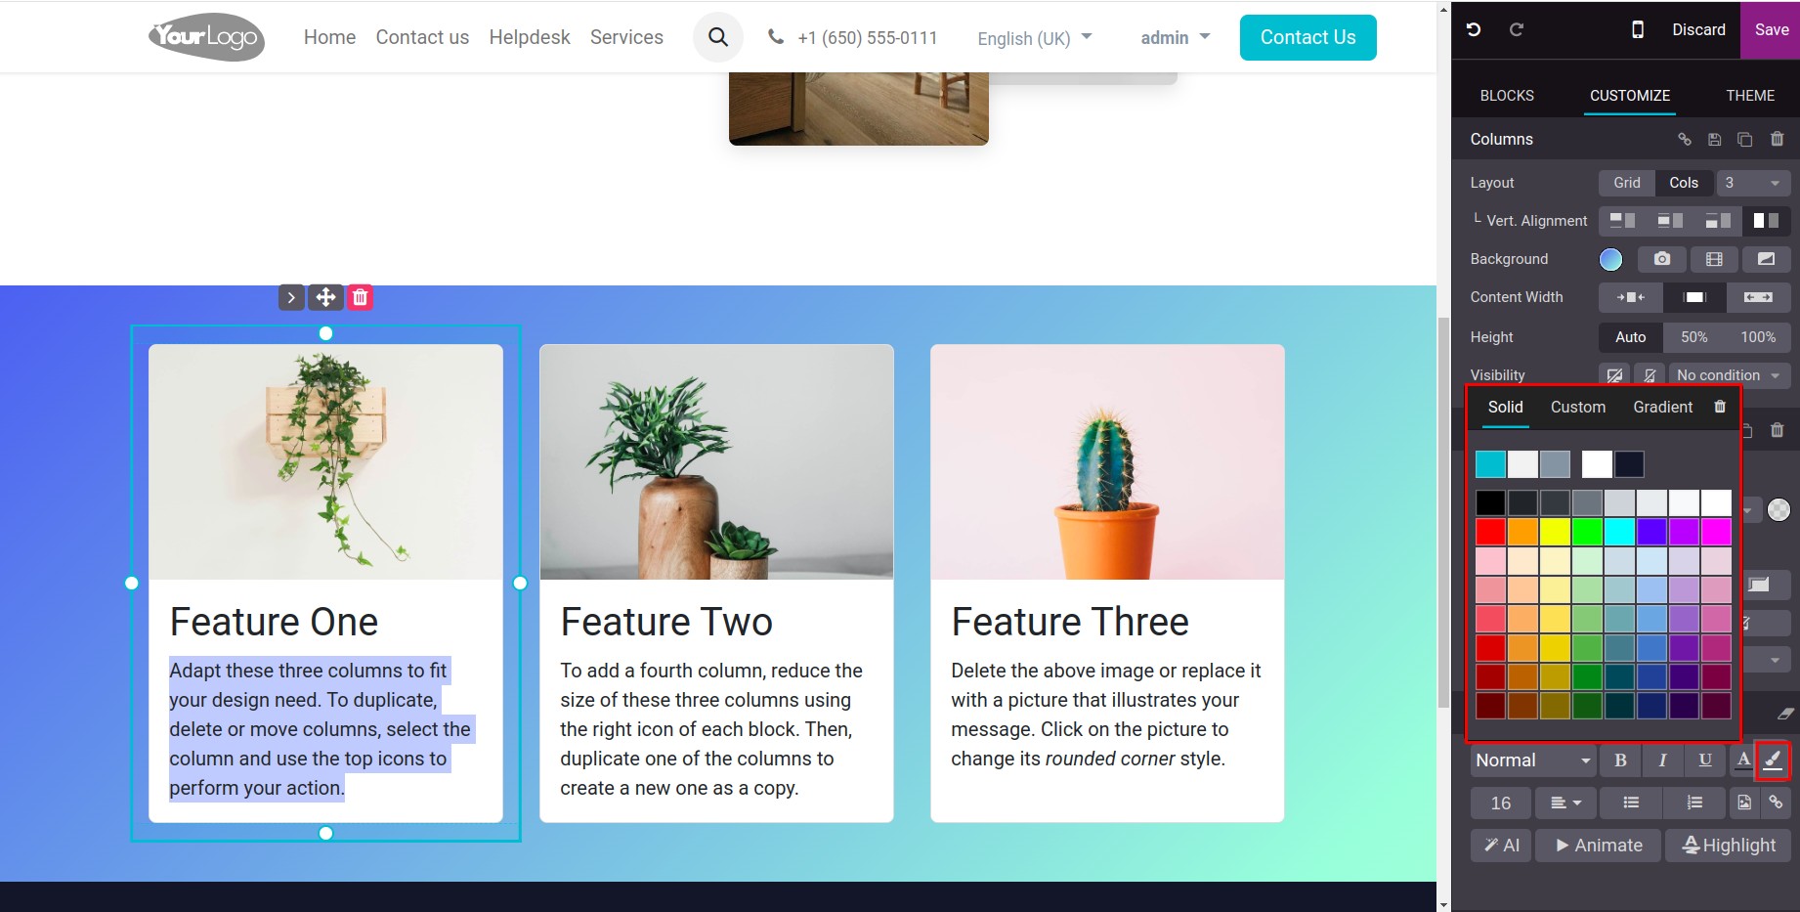Click the background color paintbrush icon
This screenshot has height=912, width=1800.
[1772, 760]
